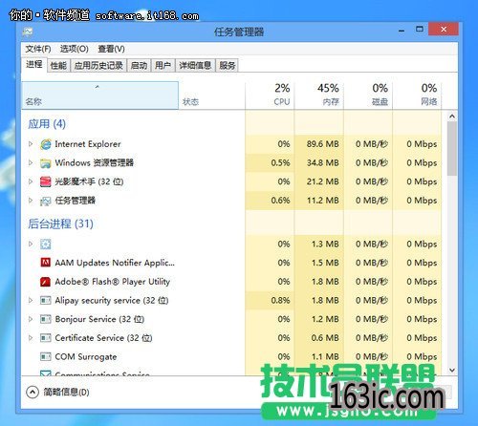Sort by the 名称 column header
This screenshot has width=478, height=426.
click(100, 96)
